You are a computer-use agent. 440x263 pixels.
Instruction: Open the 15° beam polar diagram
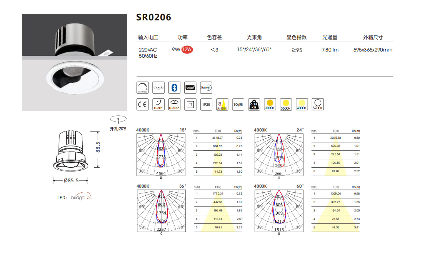[161, 155]
